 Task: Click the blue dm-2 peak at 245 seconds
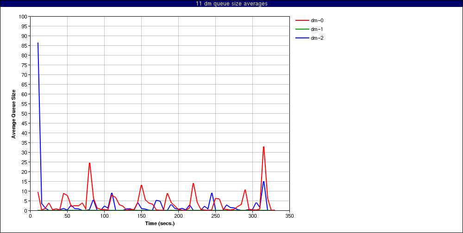[x=212, y=193]
